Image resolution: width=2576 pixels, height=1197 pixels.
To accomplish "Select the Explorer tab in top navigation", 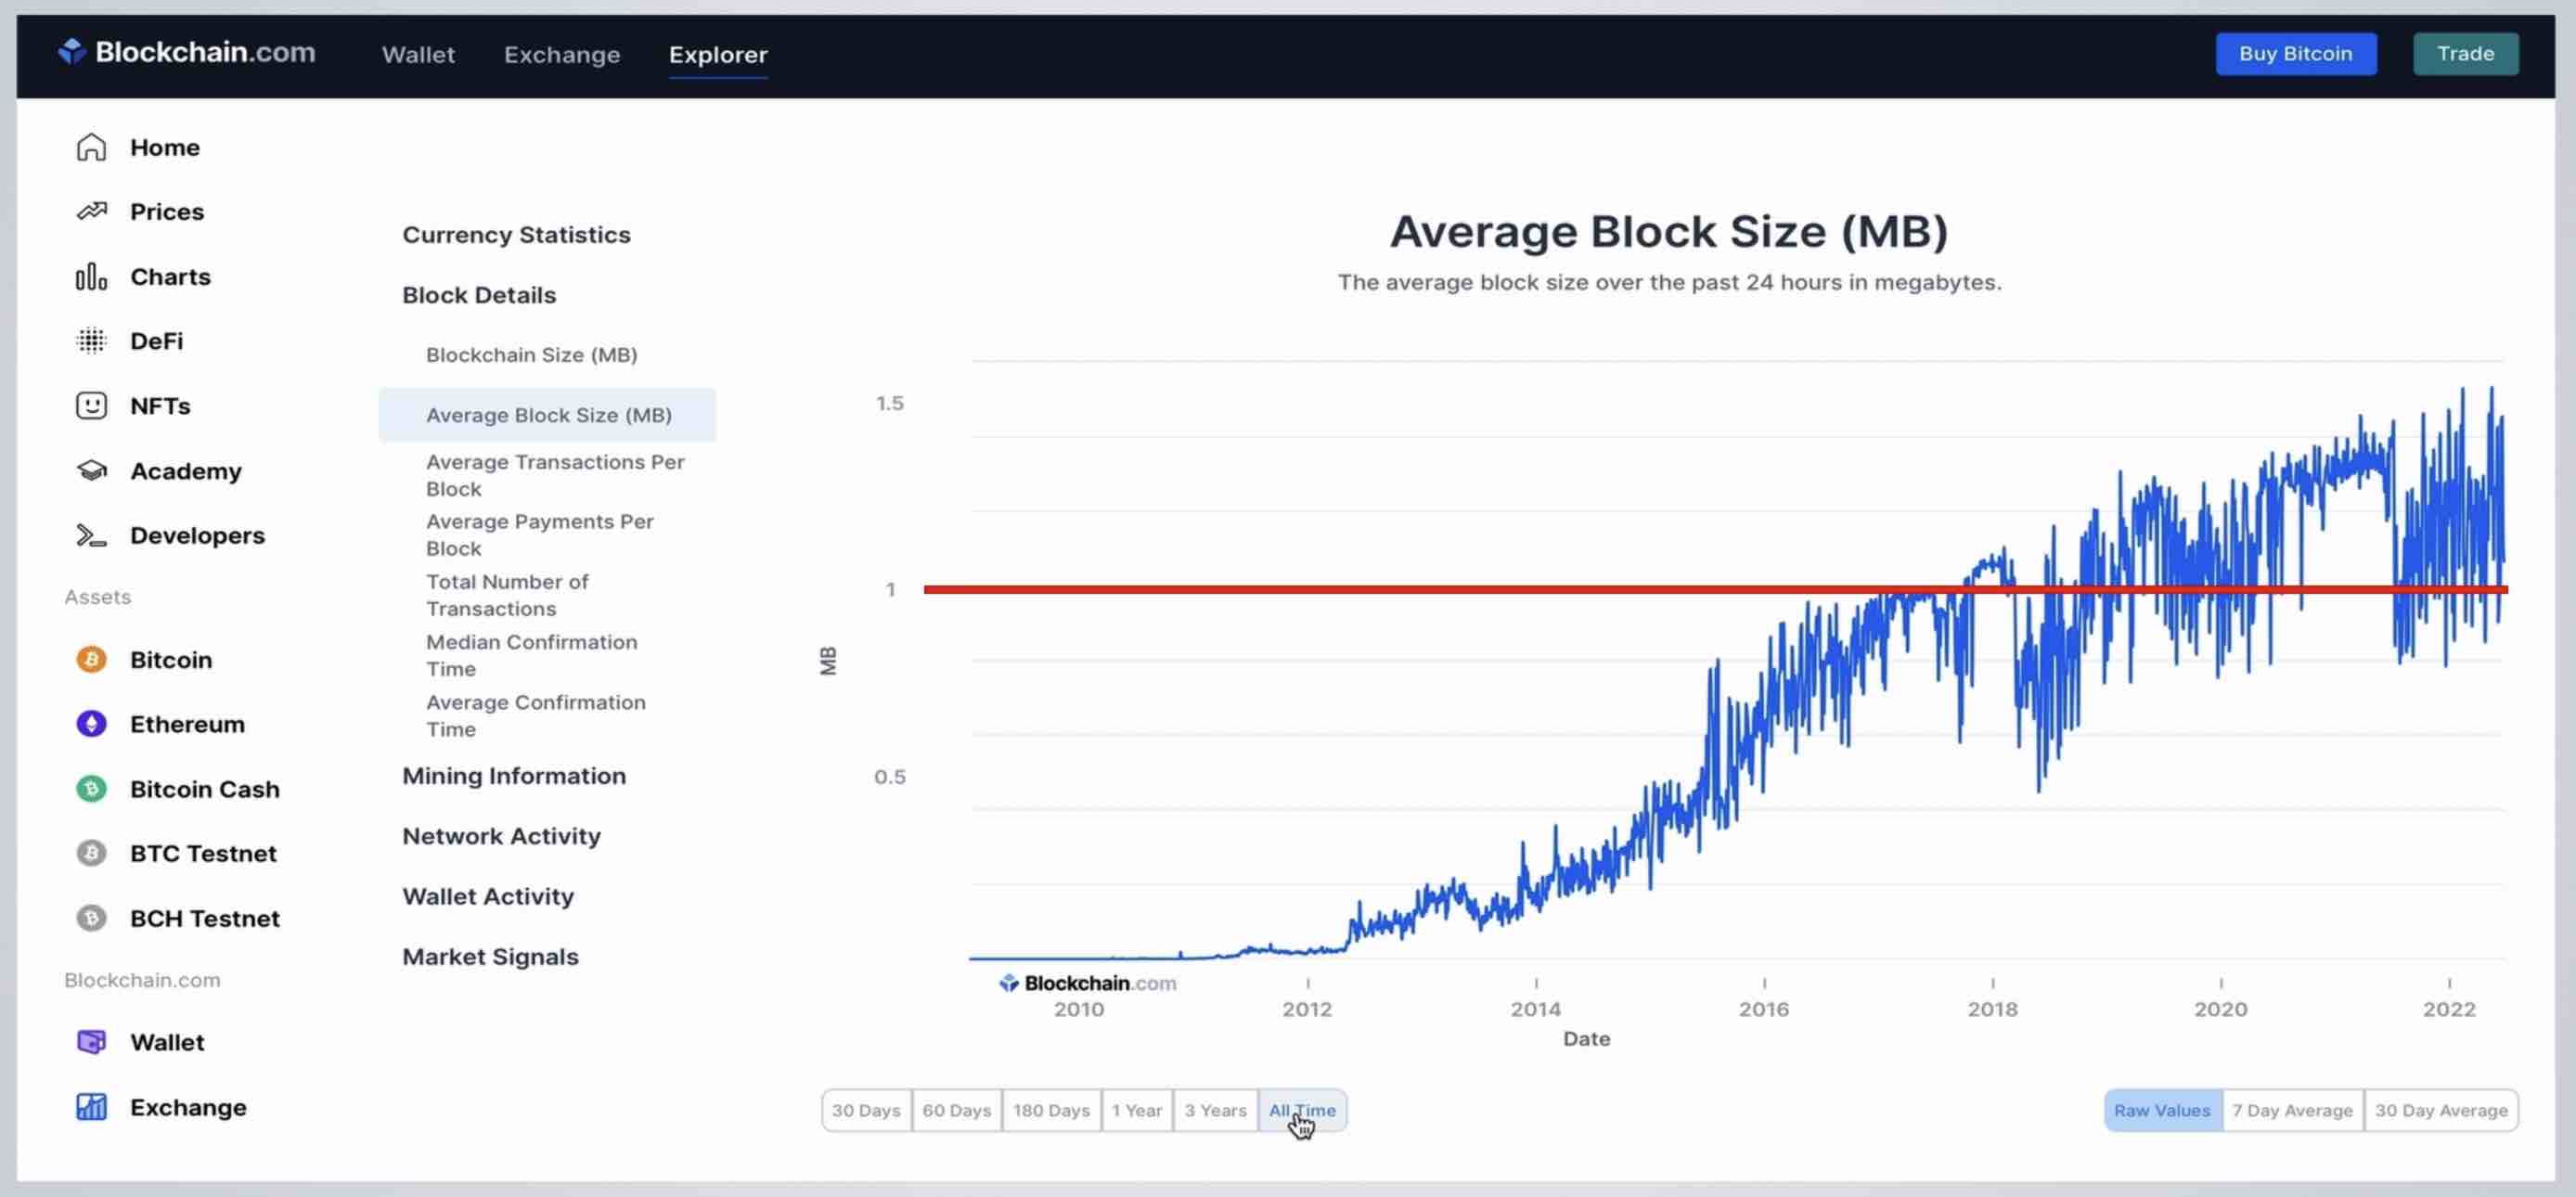I will [x=718, y=54].
